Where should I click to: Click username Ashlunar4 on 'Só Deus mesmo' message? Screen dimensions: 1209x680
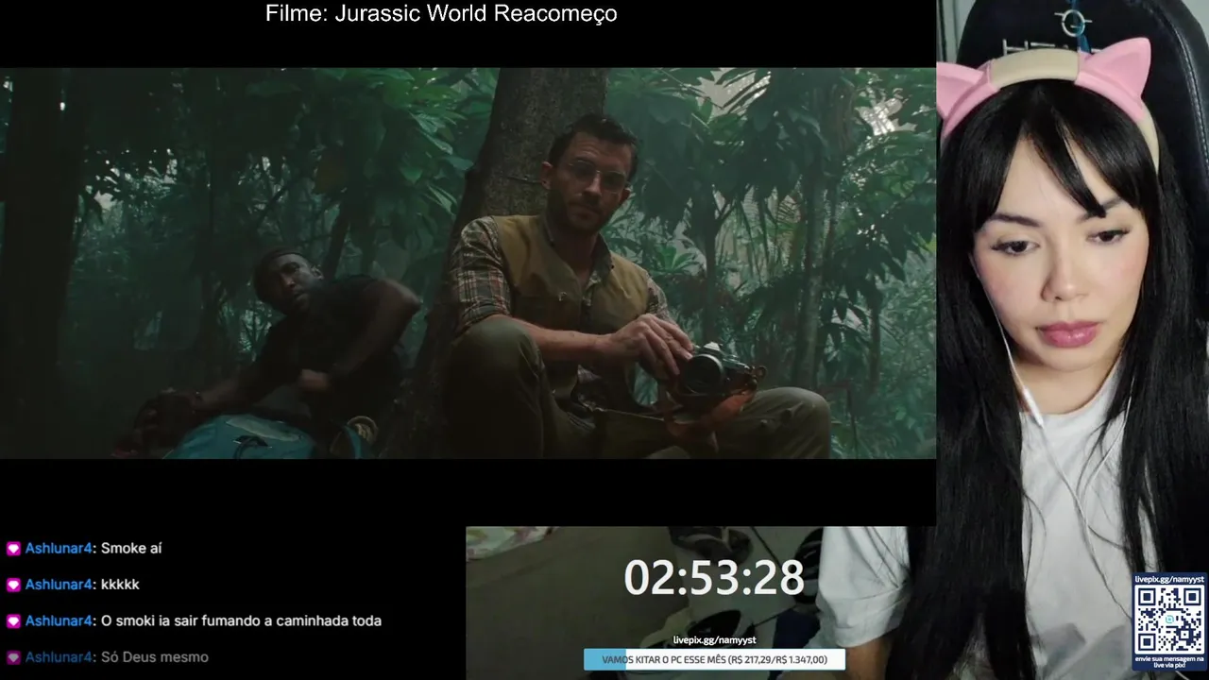[x=59, y=657]
